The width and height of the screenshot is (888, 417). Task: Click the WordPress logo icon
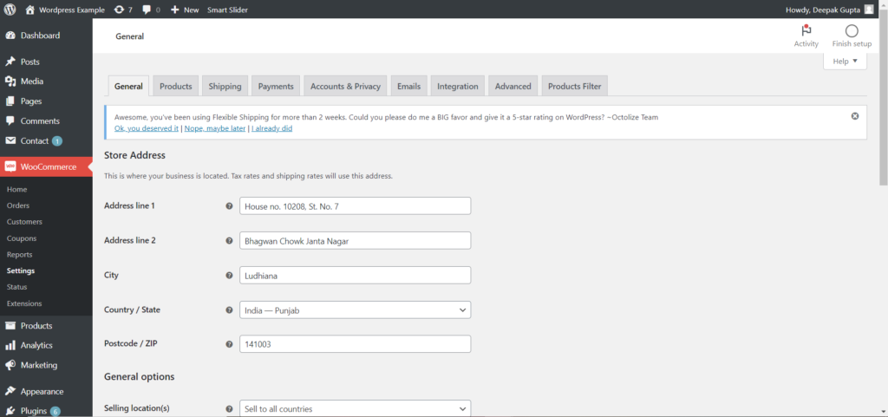[10, 10]
